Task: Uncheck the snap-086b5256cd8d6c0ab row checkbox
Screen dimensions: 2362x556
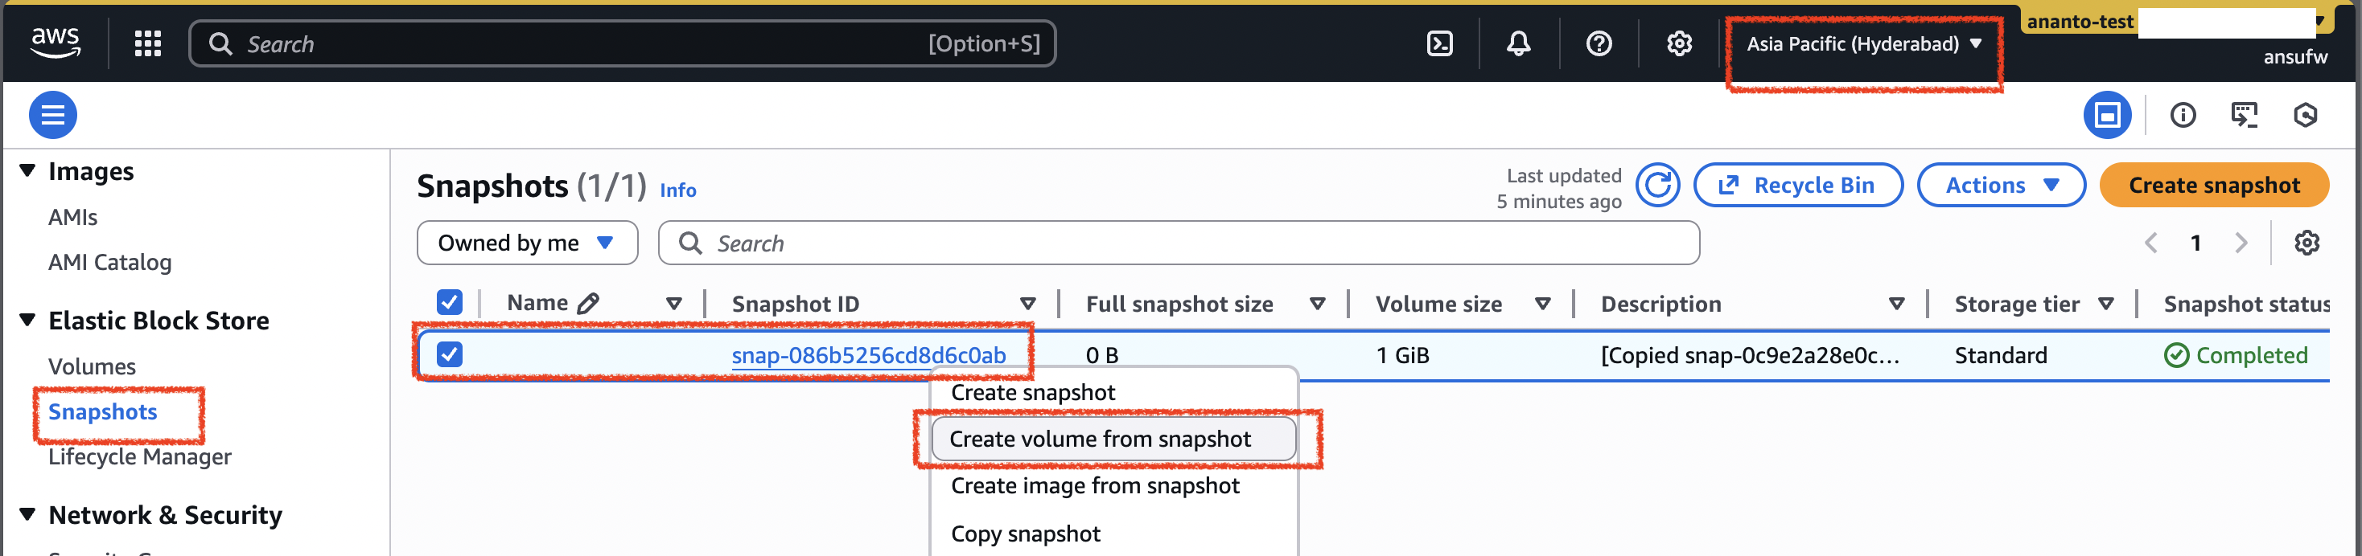Action: point(448,354)
